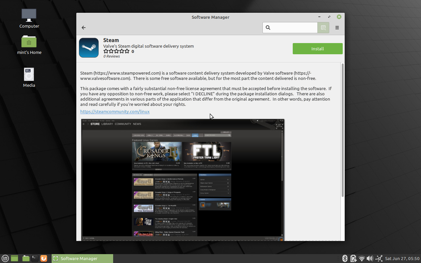Open the Bluetooth tray applet
The width and height of the screenshot is (421, 263).
(345, 258)
